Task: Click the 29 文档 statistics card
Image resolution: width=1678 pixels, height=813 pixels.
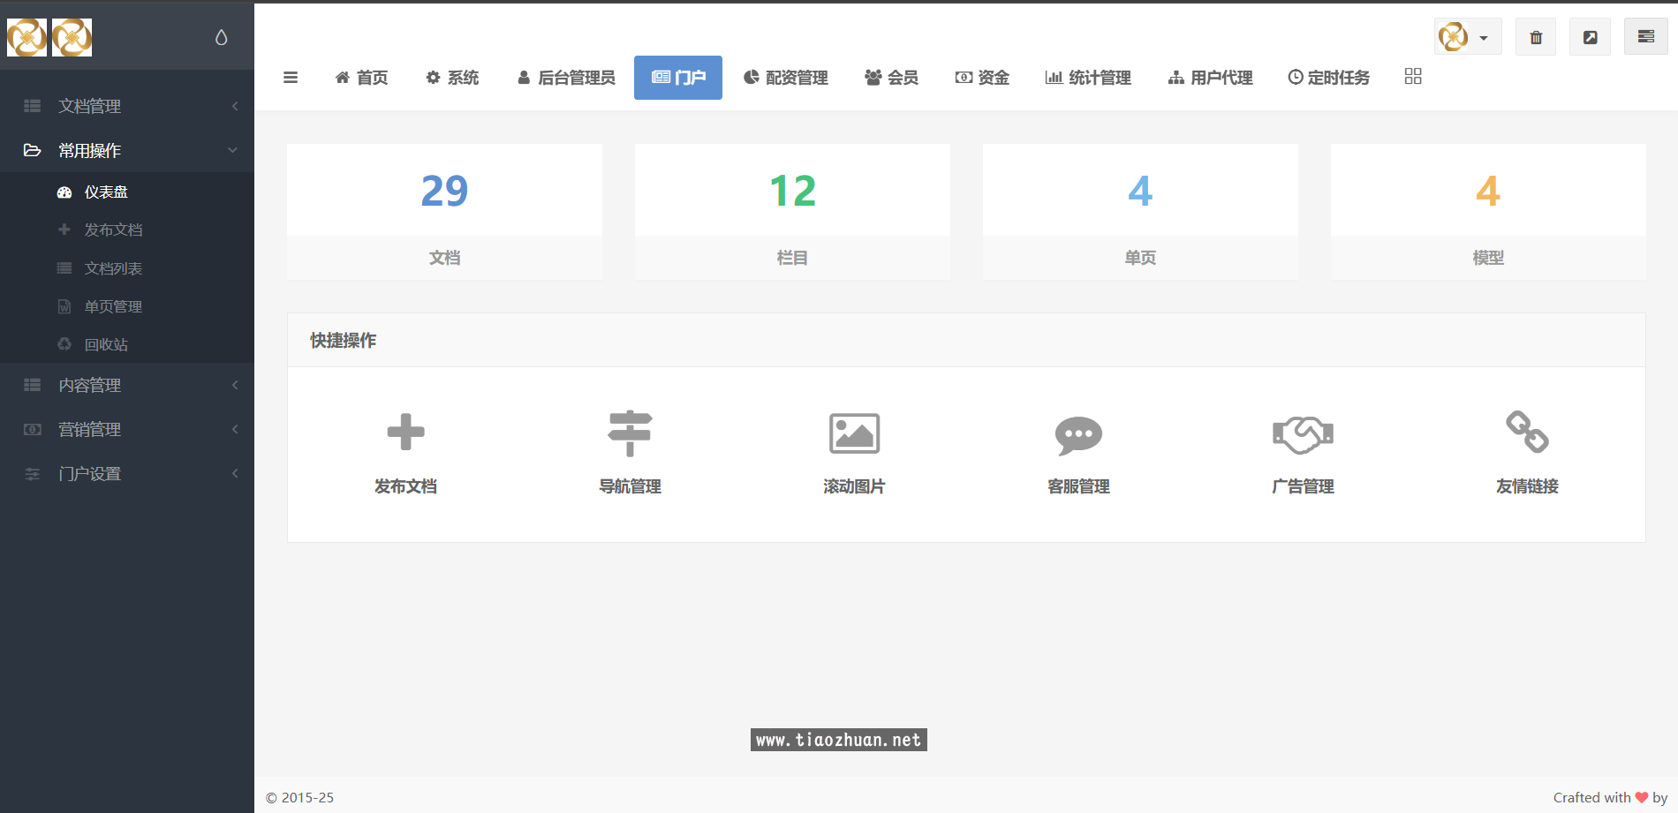Action: (x=444, y=212)
